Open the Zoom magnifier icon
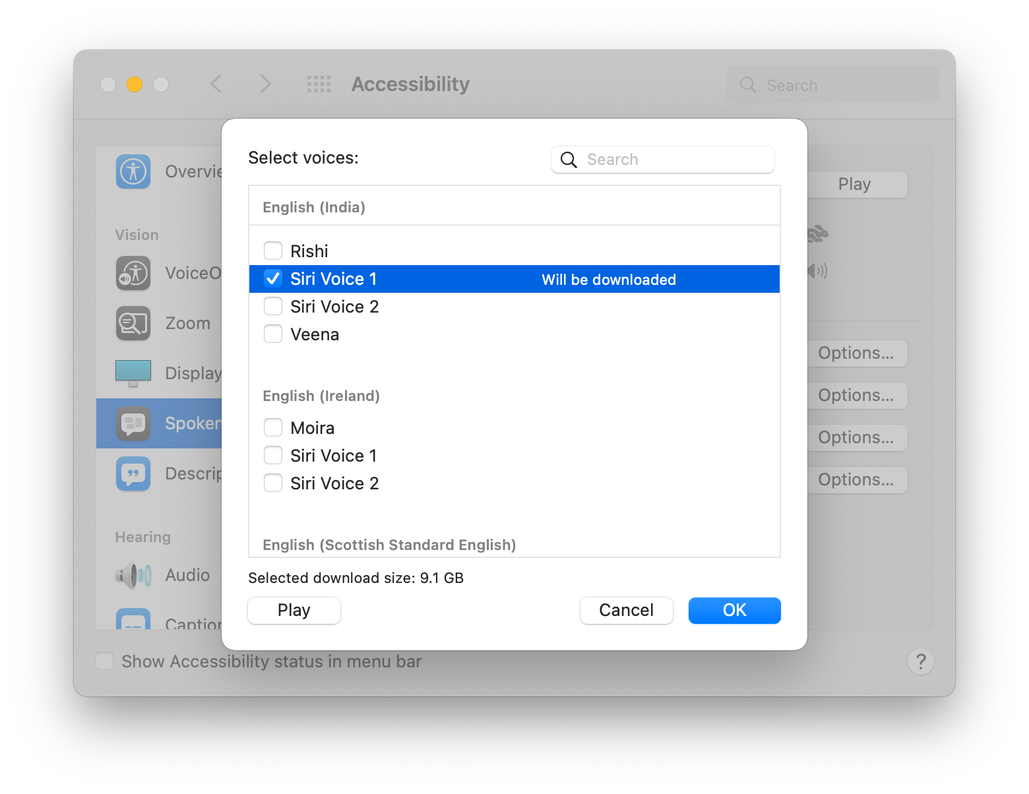The width and height of the screenshot is (1029, 794). click(133, 323)
